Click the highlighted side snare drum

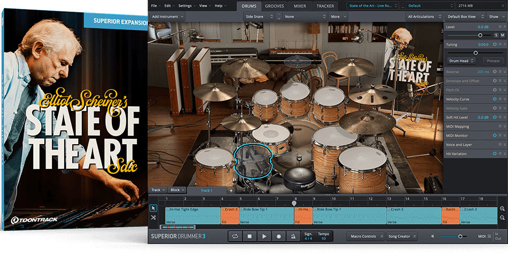pyautogui.click(x=253, y=161)
